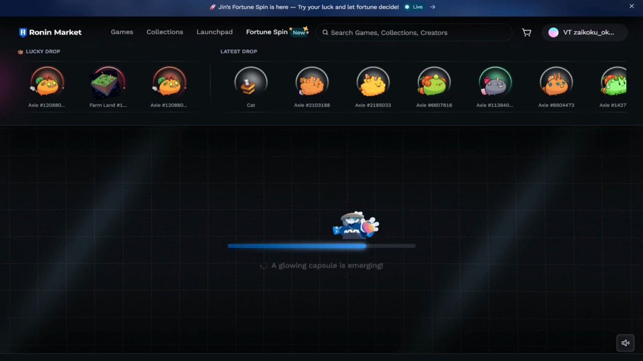Click the 'Cat' label text
This screenshot has width=643, height=361.
[251, 105]
